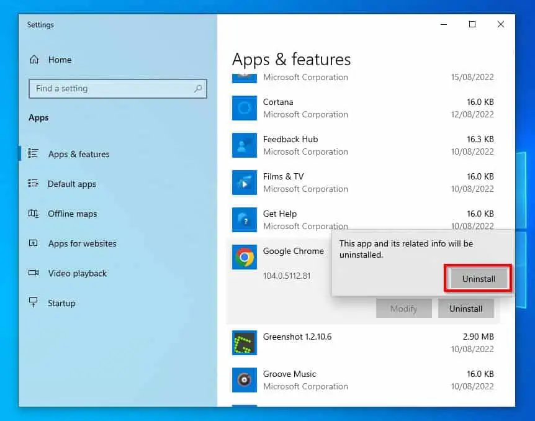Click the Apps & features list icon
Image resolution: width=535 pixels, height=421 pixels.
click(x=33, y=153)
